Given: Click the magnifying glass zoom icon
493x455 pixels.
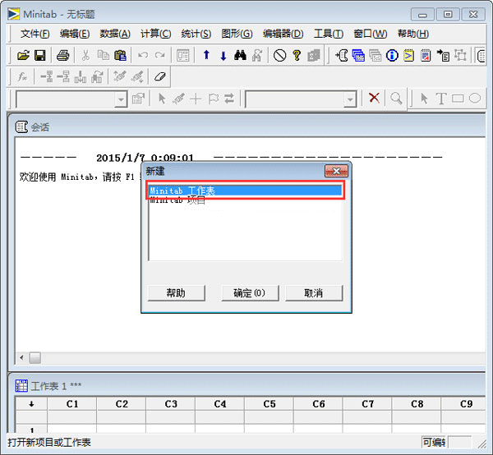Looking at the screenshot, I should click(396, 99).
